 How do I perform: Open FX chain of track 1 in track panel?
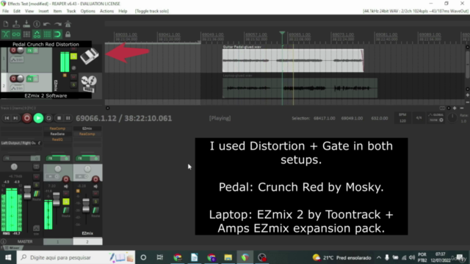point(29,51)
